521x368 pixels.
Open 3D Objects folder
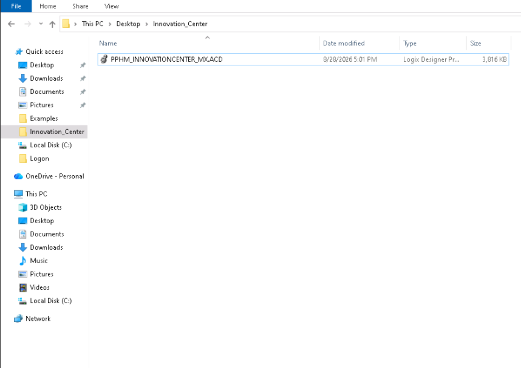click(46, 207)
